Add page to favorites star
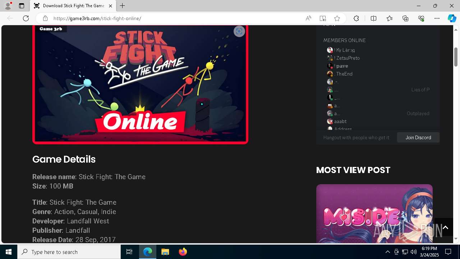460x259 pixels. click(337, 18)
